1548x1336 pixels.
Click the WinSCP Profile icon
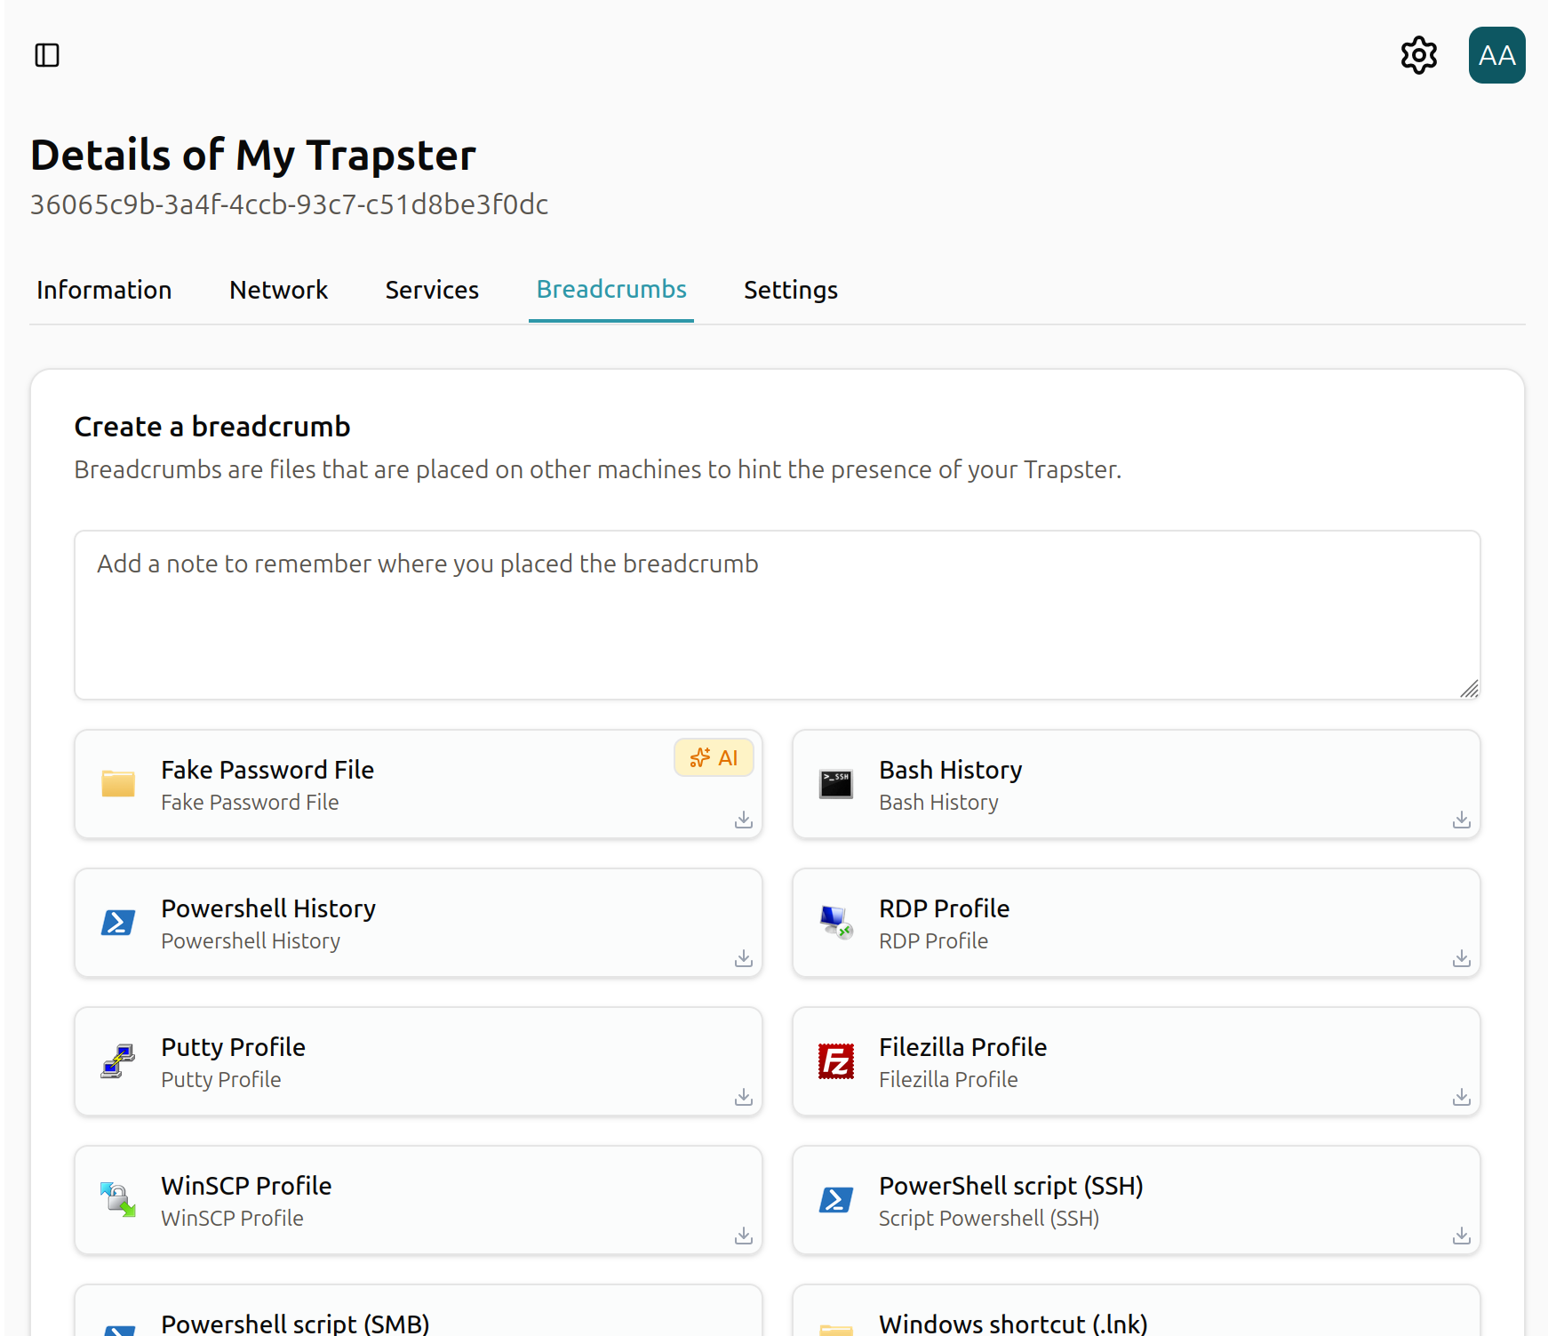tap(118, 1200)
